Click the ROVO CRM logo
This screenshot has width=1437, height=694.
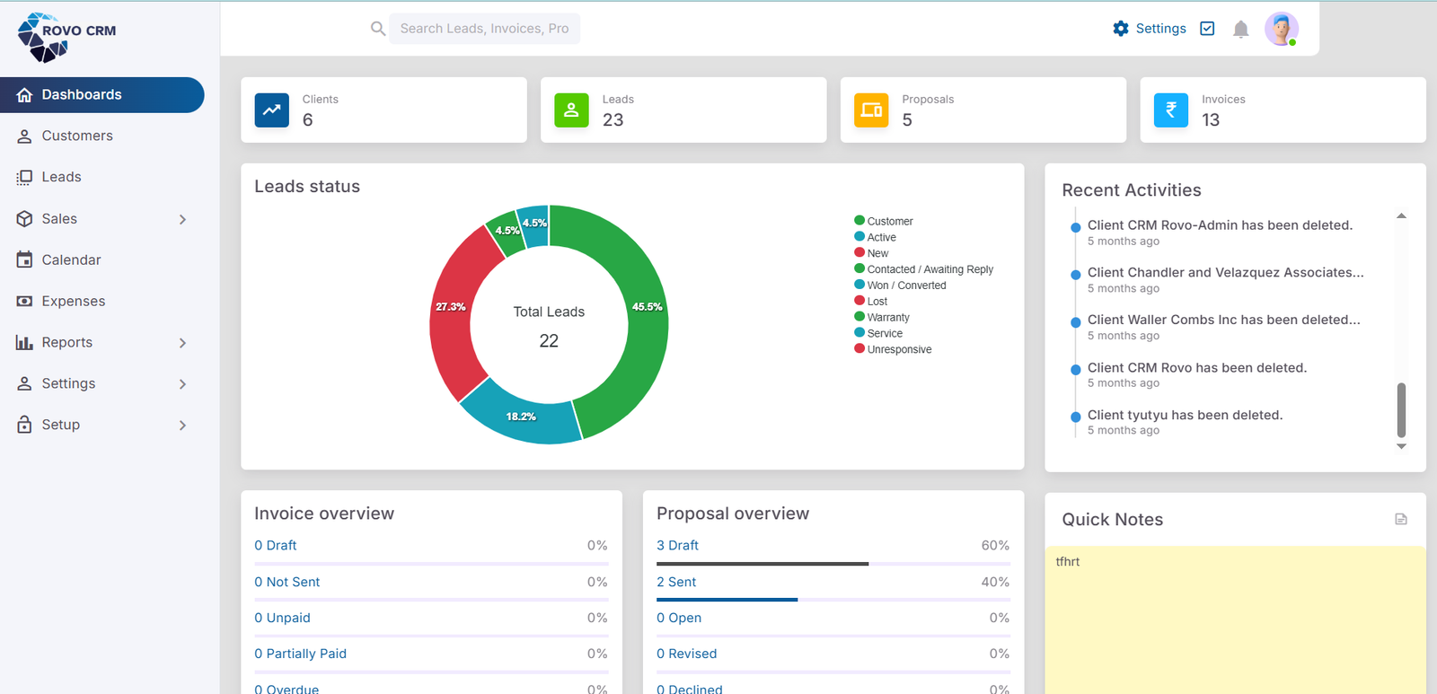point(66,38)
